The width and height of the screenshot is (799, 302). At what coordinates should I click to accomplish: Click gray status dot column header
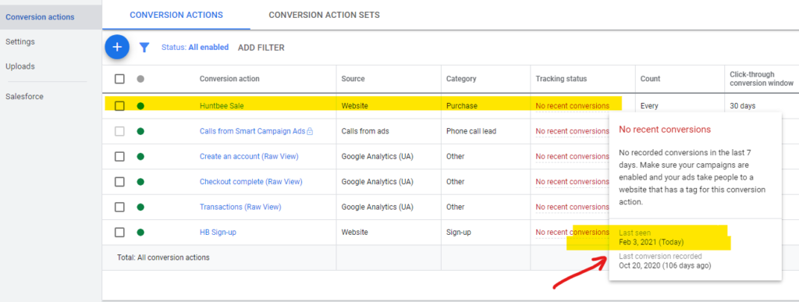140,79
